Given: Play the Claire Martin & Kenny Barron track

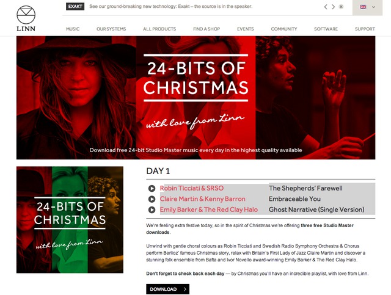Looking at the screenshot, I should pyautogui.click(x=152, y=199).
